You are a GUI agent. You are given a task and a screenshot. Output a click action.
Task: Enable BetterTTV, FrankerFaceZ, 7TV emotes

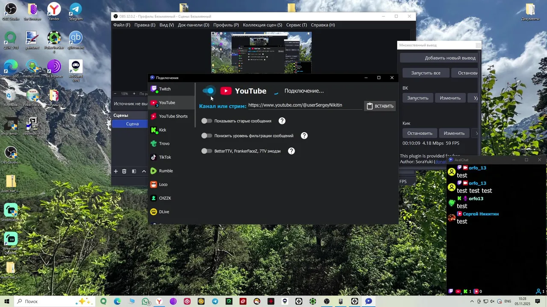[x=207, y=151]
